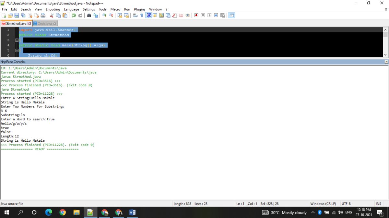
Task: Open the Language menu
Action: [x=71, y=9]
